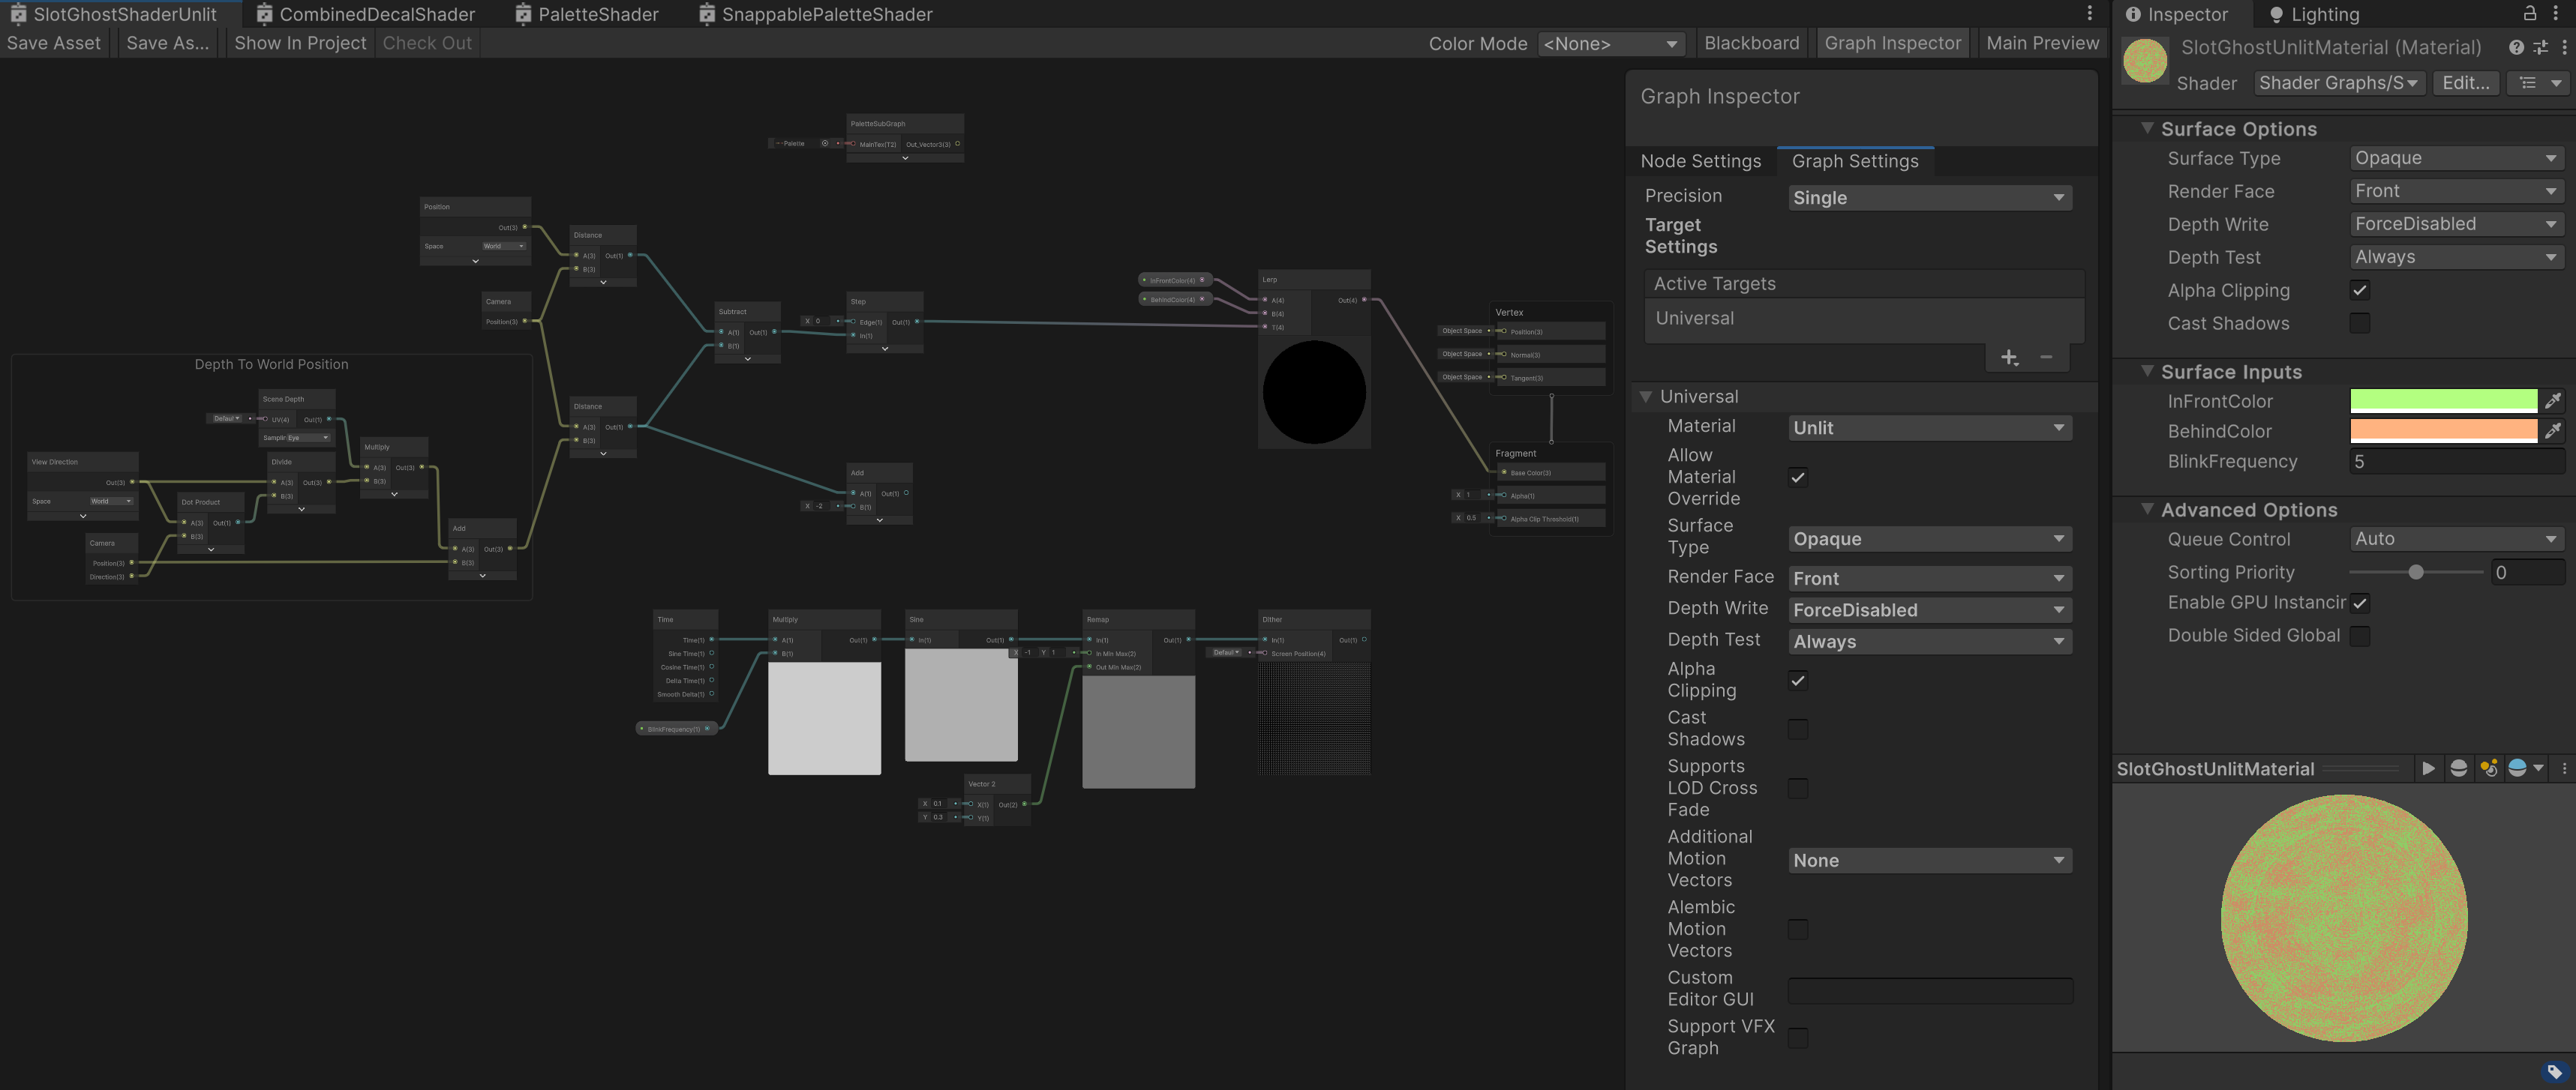
Task: Switch material preview to skybox environment
Action: click(x=2519, y=768)
